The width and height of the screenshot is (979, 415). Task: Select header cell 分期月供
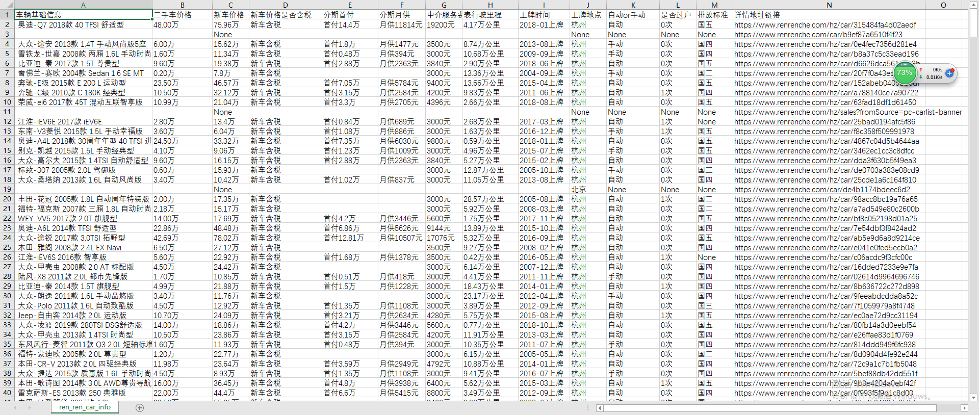(x=402, y=15)
